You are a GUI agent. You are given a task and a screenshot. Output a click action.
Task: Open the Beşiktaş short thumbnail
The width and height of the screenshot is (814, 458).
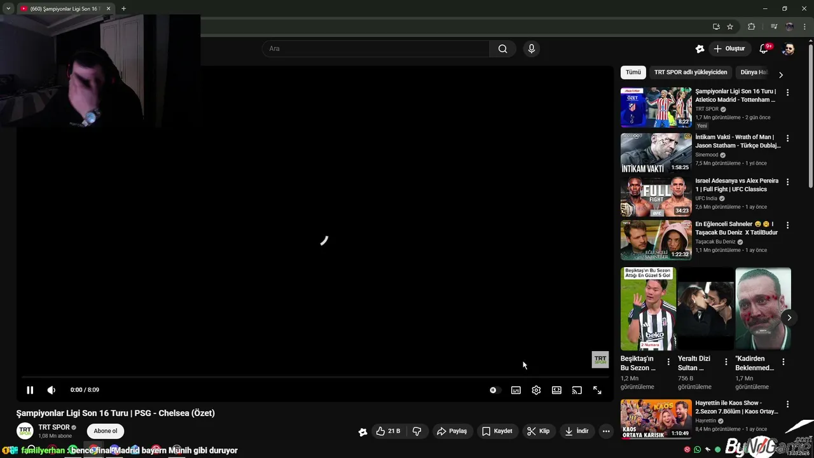(648, 309)
